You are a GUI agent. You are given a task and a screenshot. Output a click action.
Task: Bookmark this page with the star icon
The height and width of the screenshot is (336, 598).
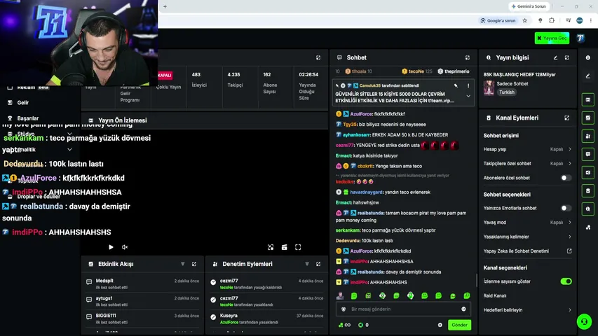(x=525, y=20)
